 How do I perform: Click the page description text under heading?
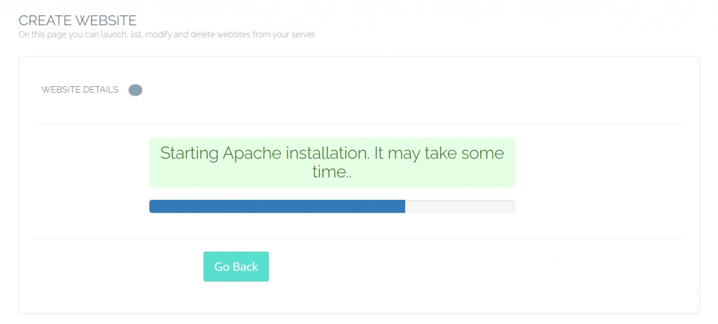(167, 34)
